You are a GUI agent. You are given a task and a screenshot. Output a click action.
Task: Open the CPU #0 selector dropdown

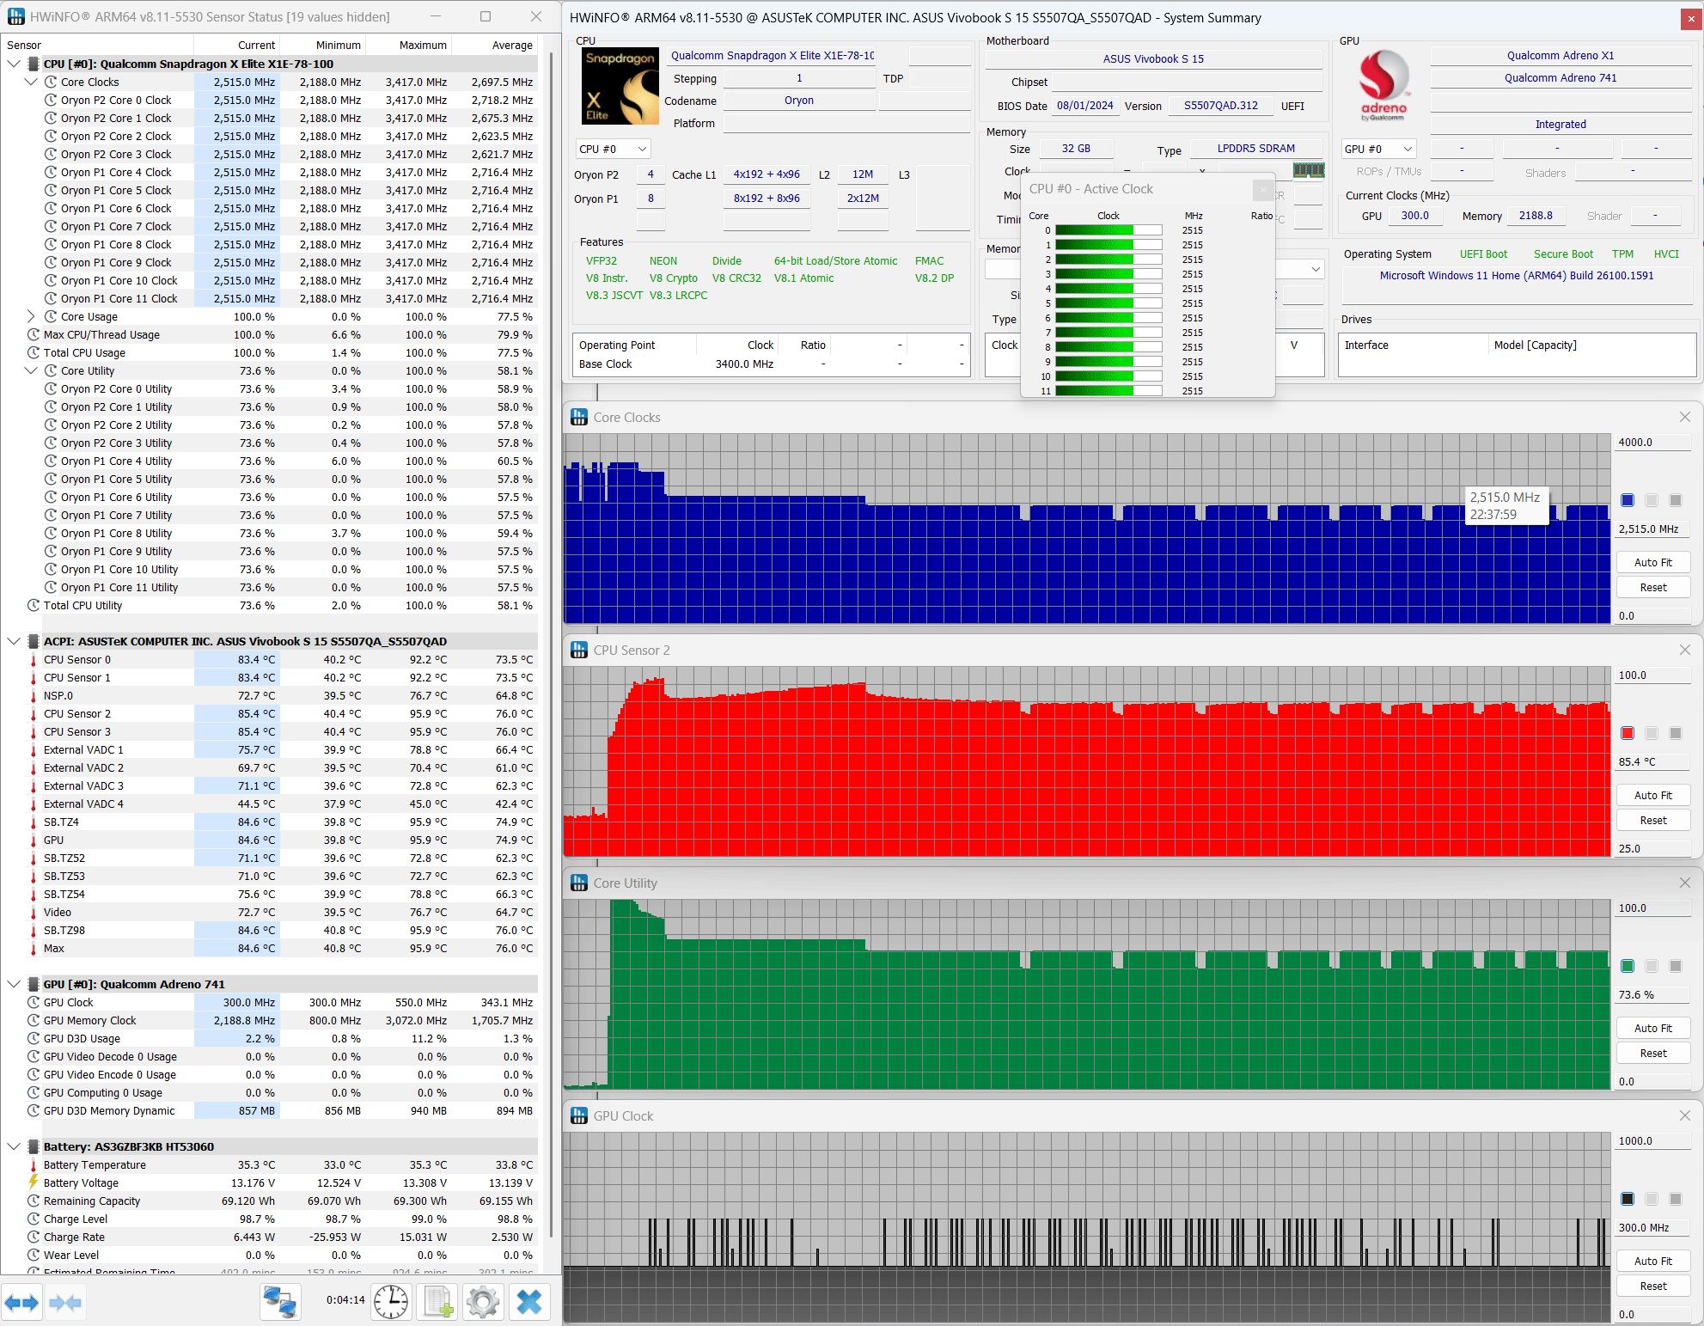click(613, 150)
